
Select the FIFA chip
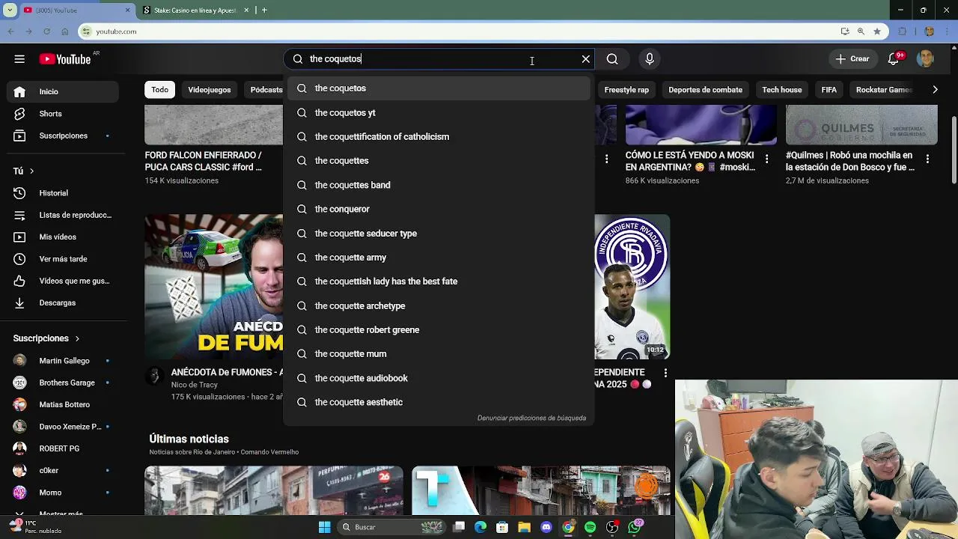click(x=829, y=90)
